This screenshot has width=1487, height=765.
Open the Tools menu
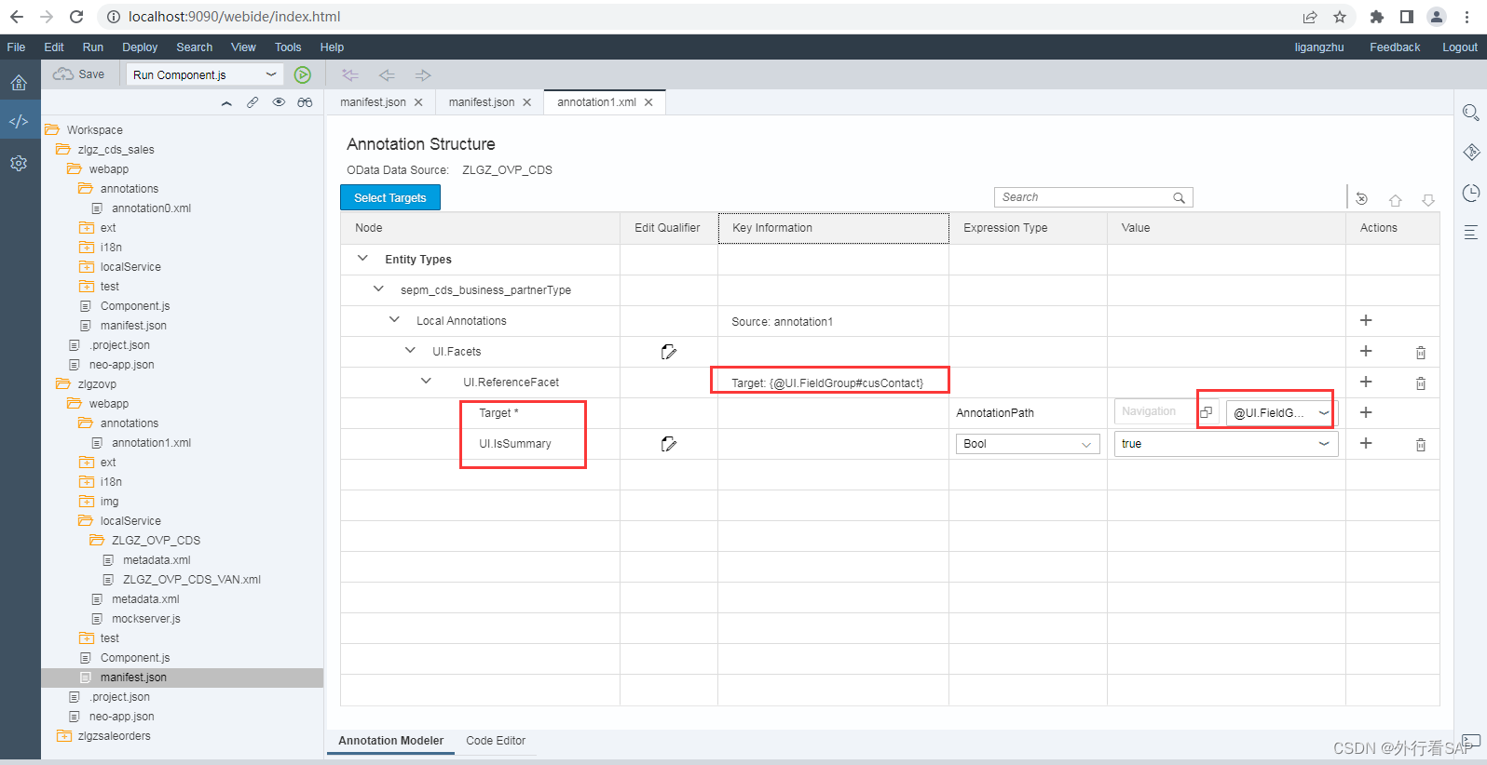coord(288,47)
